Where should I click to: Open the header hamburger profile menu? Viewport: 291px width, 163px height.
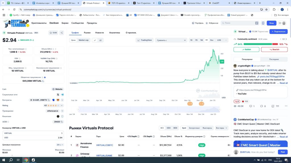pos(282,23)
